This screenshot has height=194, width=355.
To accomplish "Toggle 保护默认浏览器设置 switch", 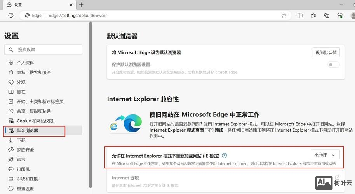I will 333,65.
